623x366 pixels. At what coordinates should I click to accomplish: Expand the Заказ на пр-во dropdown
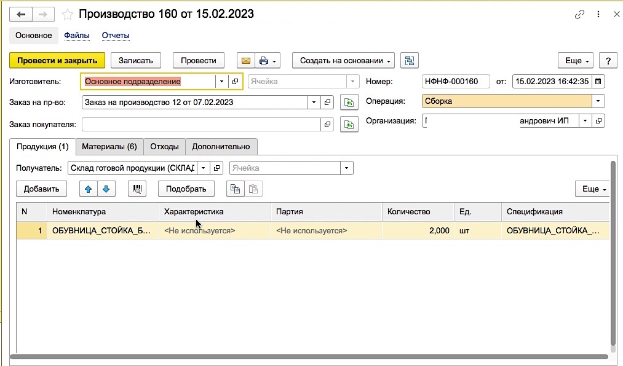(x=314, y=103)
